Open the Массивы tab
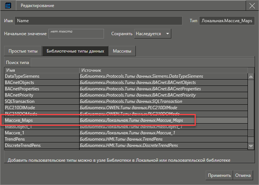 pos(122,51)
